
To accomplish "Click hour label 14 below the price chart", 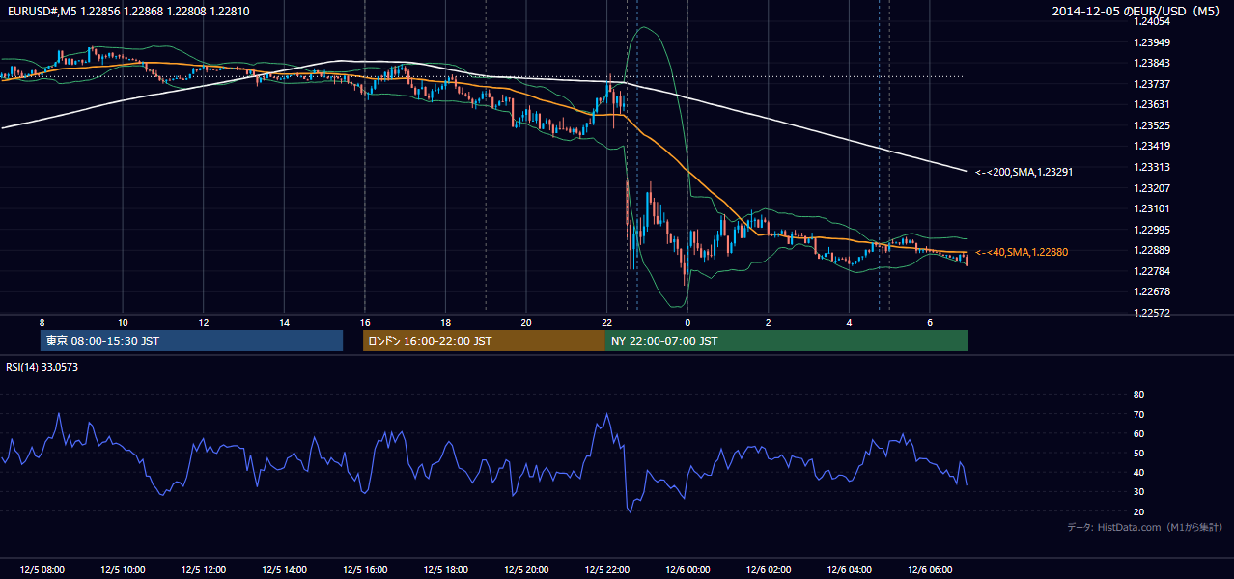I will click(284, 322).
